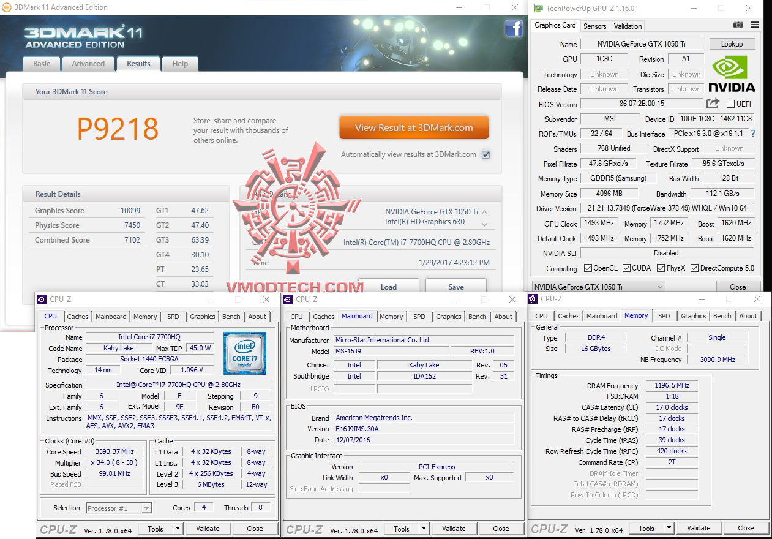Click the Physics Score value 7450

coord(132,225)
